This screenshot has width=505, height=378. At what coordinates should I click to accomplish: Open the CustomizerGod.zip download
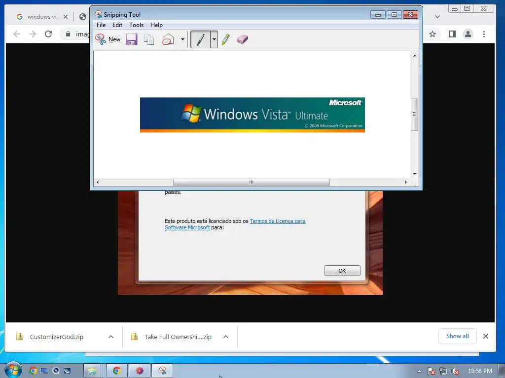coord(56,337)
